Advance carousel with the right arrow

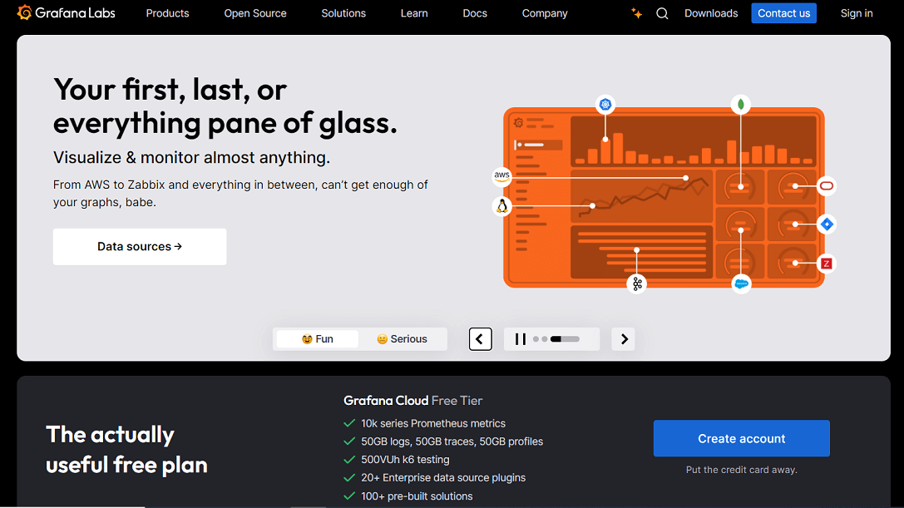click(623, 338)
